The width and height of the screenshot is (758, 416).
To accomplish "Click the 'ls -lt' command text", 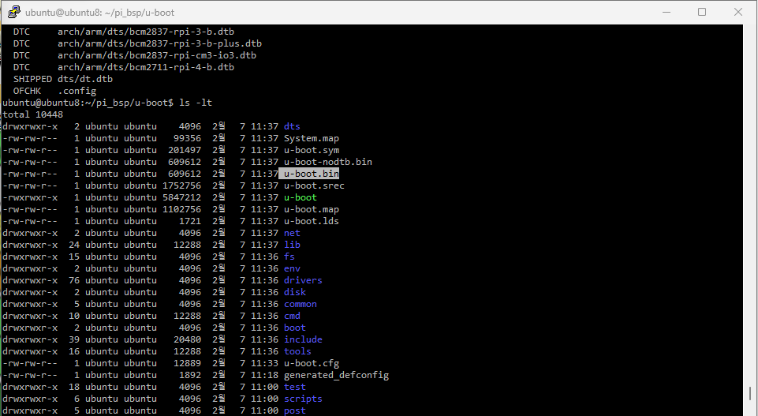I will 196,103.
